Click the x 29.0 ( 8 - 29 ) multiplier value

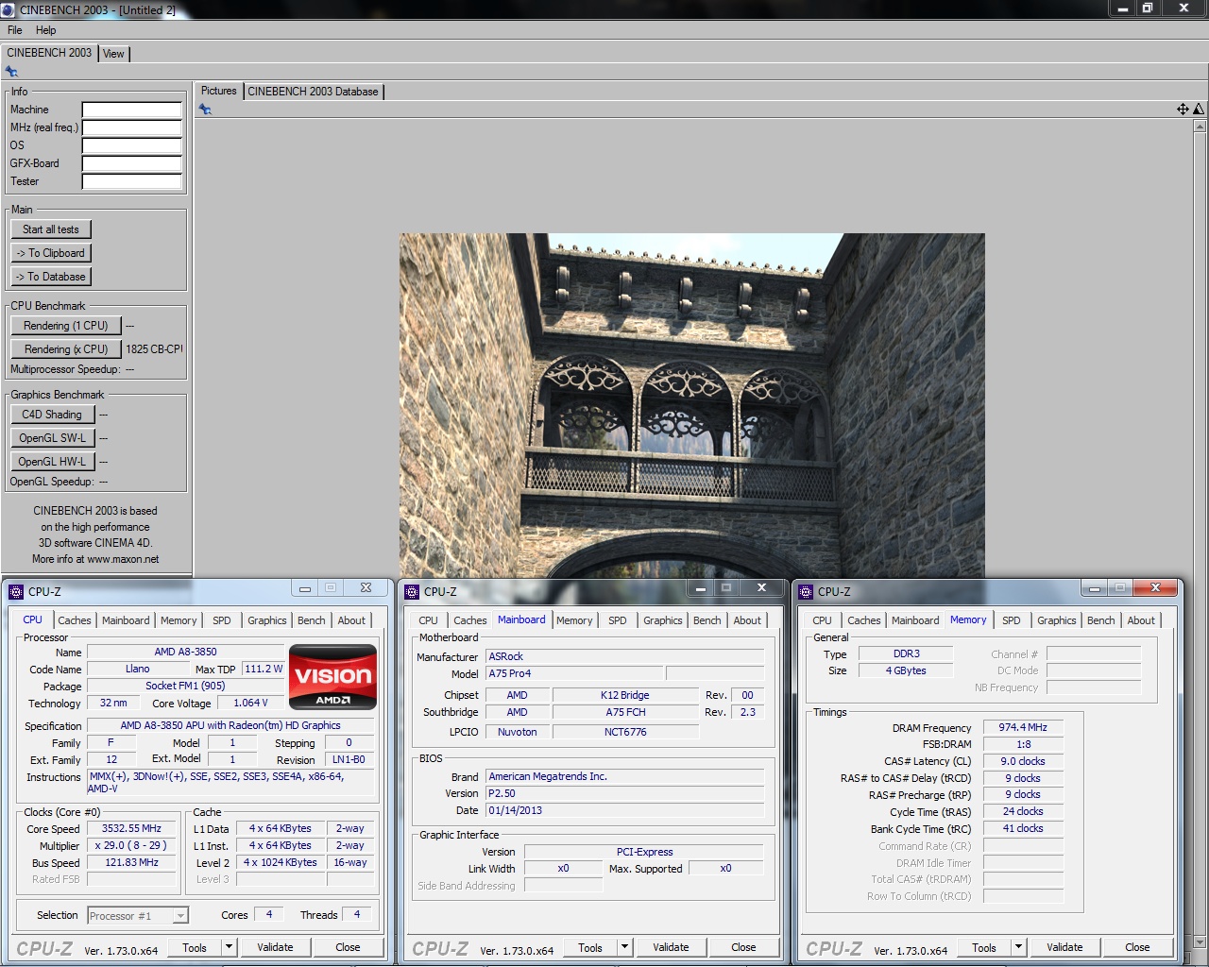(131, 845)
